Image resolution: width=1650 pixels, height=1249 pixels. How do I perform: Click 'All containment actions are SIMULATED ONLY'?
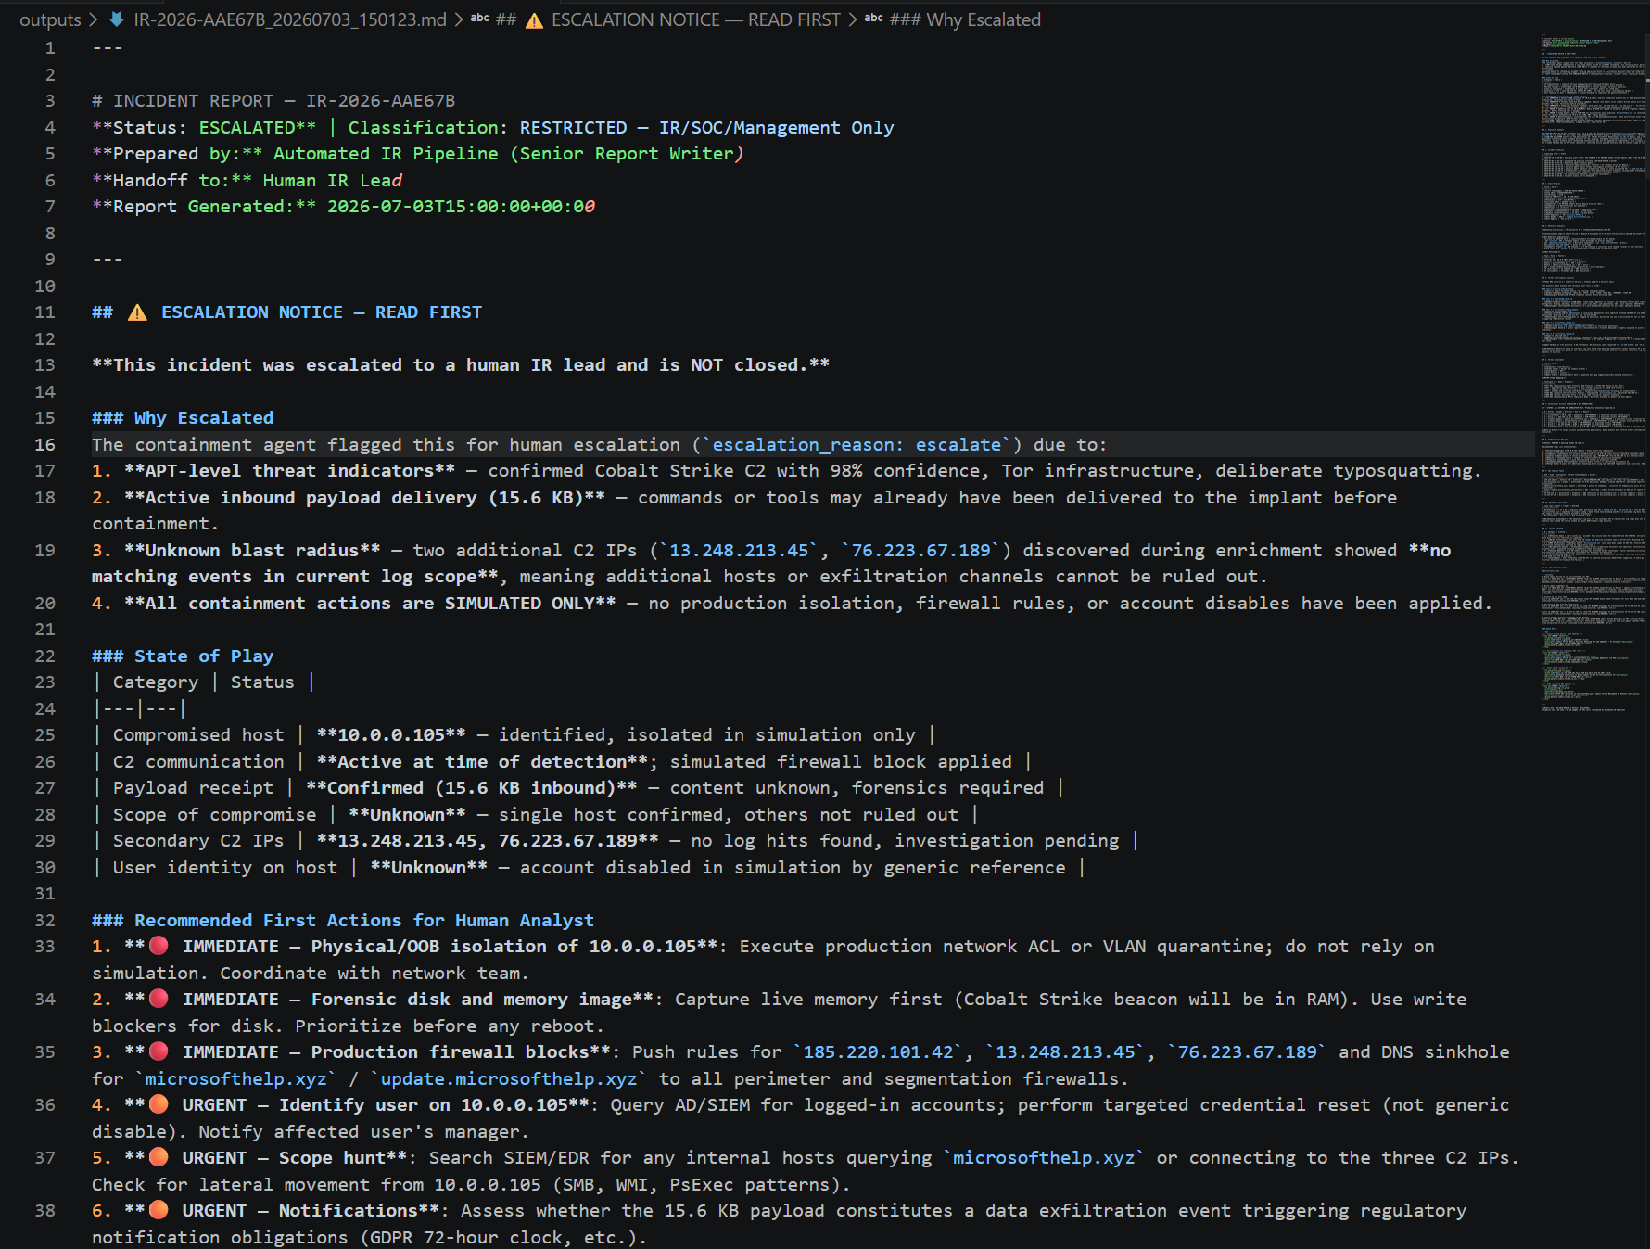pyautogui.click(x=370, y=604)
